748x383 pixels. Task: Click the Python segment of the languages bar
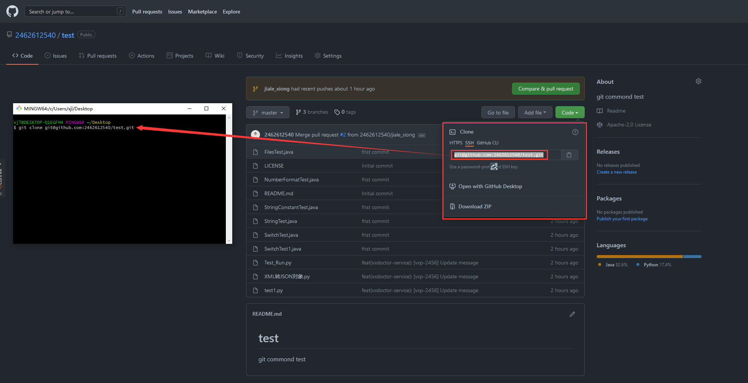click(692, 257)
